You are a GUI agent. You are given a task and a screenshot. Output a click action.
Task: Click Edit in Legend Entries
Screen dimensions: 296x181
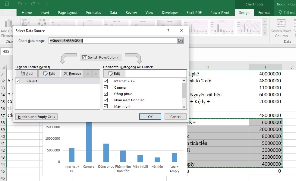[x=49, y=74]
